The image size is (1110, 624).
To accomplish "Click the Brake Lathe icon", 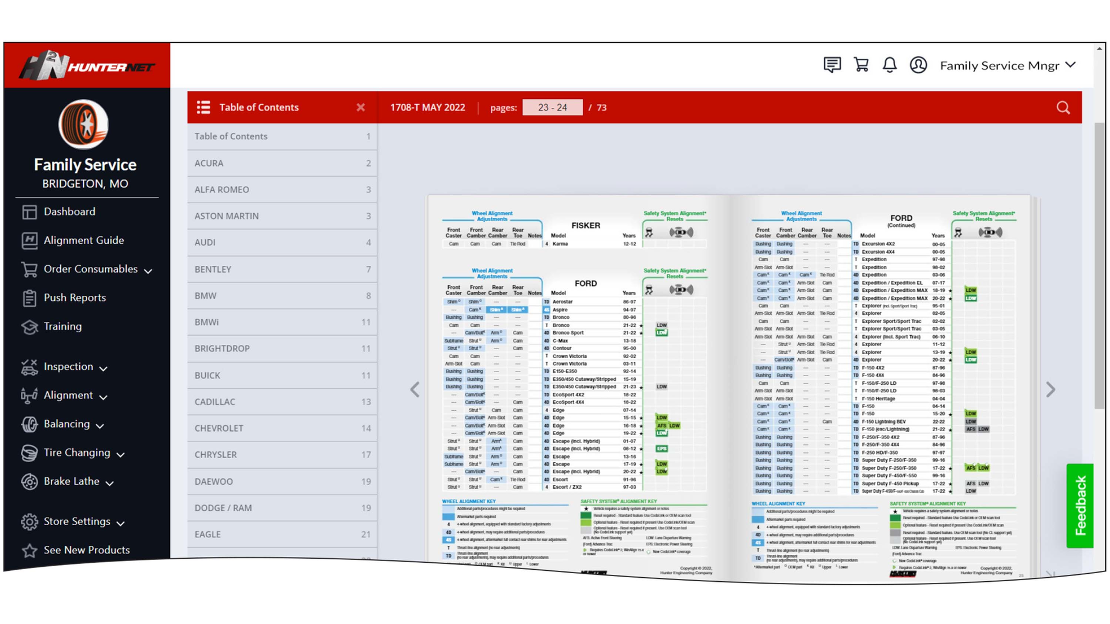I will [29, 481].
